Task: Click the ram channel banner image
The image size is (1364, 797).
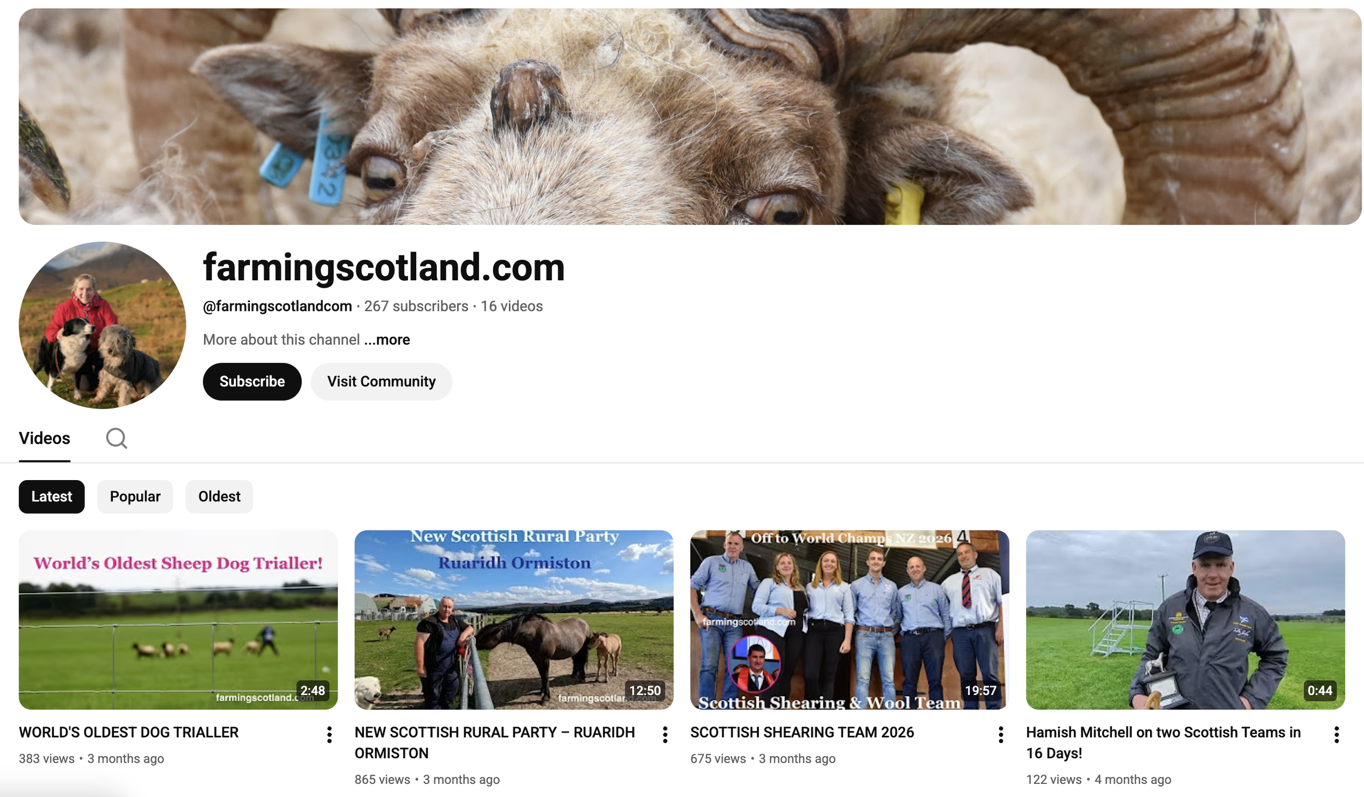Action: coord(690,116)
